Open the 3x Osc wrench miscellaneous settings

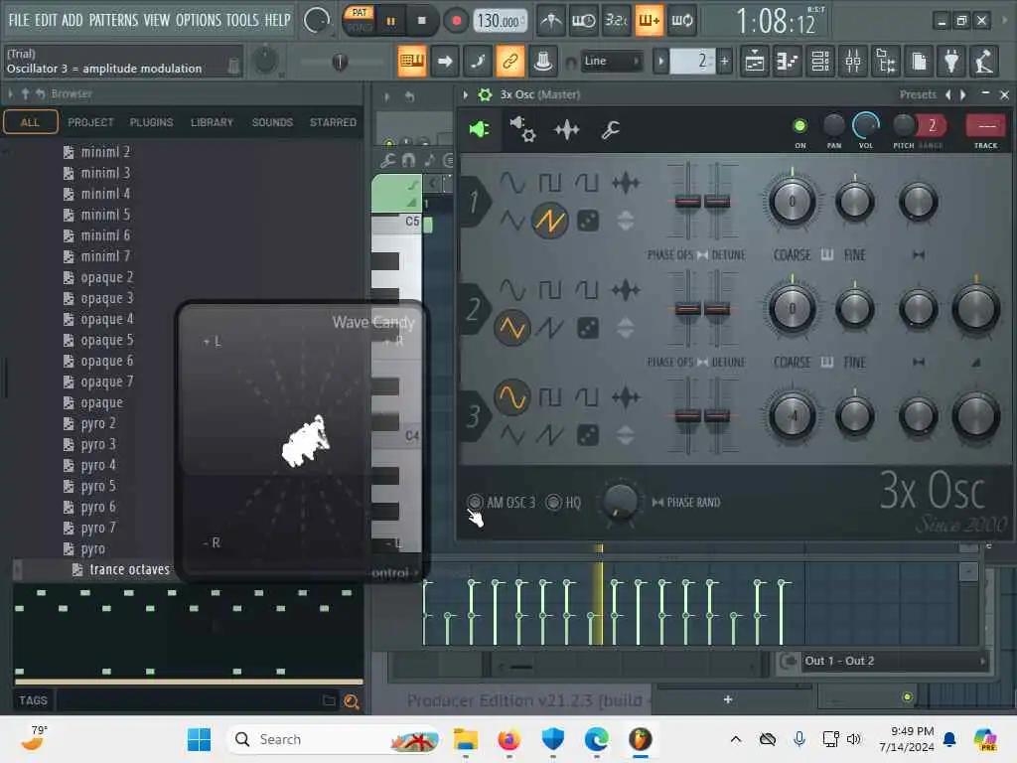pos(610,130)
